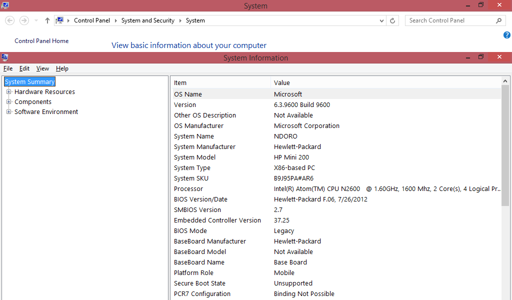The width and height of the screenshot is (512, 300).
Task: Click the Control Panel Home link
Action: tap(41, 40)
